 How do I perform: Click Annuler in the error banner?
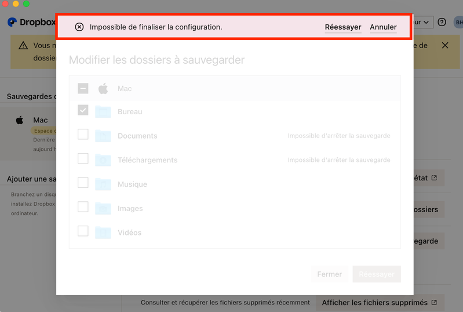click(x=383, y=27)
